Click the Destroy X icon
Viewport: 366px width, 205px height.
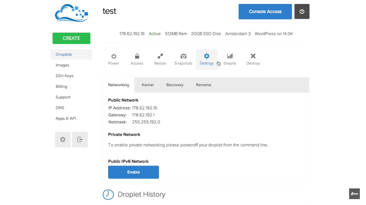point(253,56)
